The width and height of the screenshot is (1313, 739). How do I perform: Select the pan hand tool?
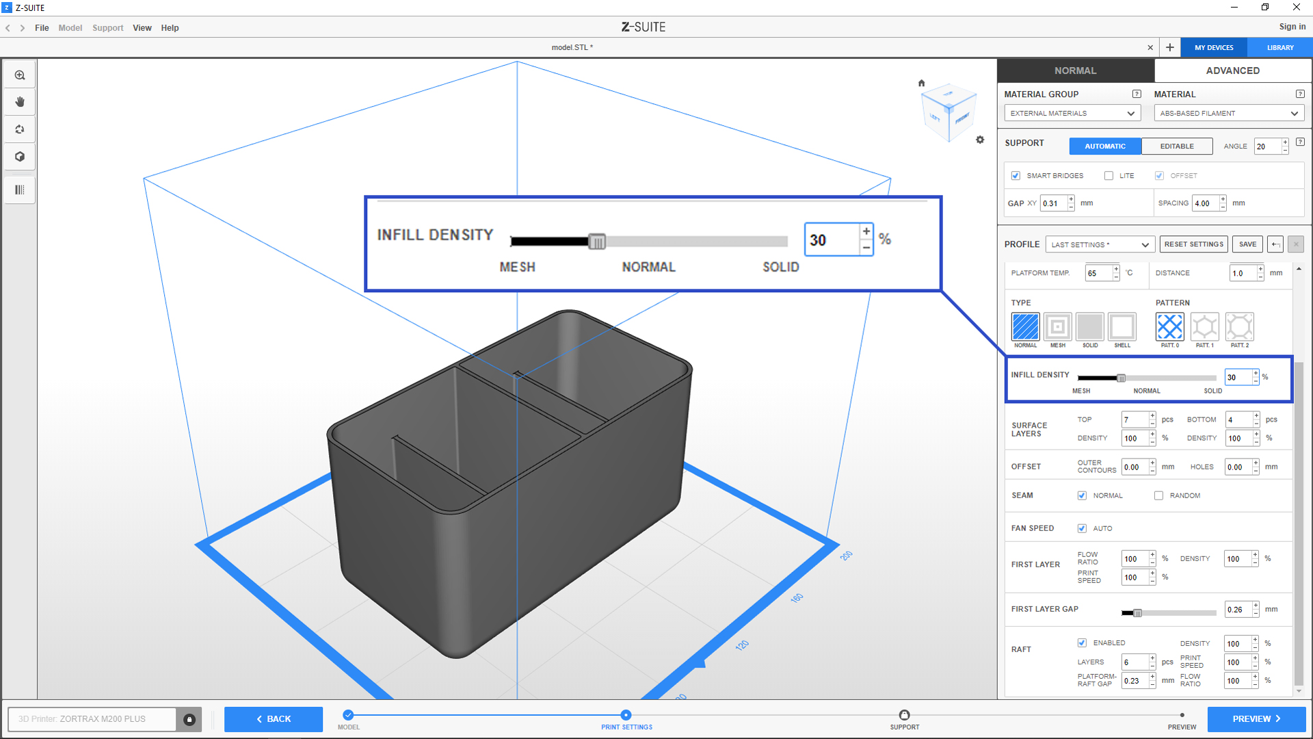point(20,102)
